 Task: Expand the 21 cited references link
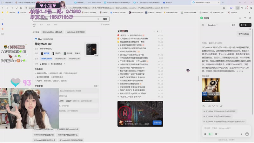[212, 43]
